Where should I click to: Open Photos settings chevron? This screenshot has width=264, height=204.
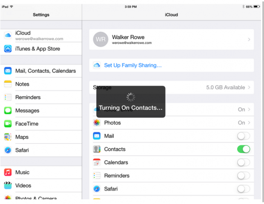249,123
